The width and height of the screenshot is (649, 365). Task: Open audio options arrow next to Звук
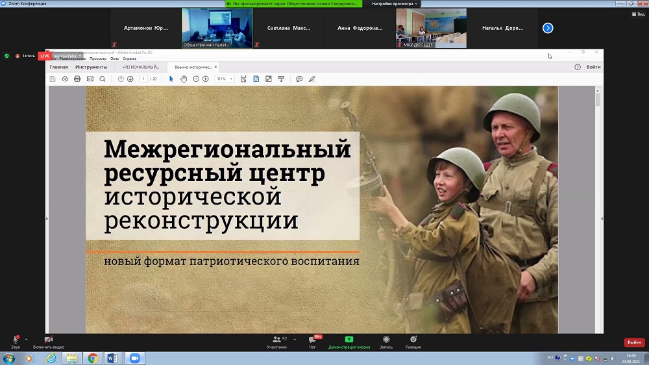[26, 339]
